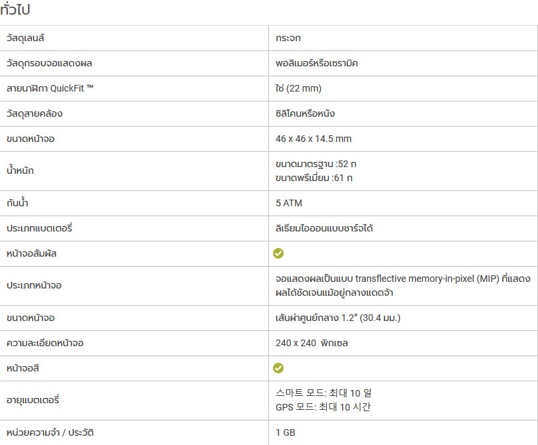Viewport: 538px width, 445px height.
Task: Click the ใช่ (22 mm) value
Action: pos(299,88)
